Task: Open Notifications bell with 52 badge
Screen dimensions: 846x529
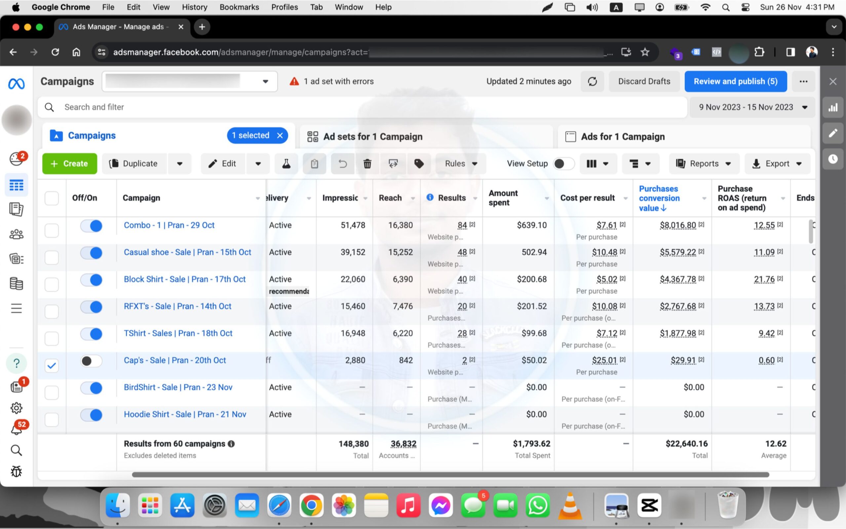Action: point(17,429)
